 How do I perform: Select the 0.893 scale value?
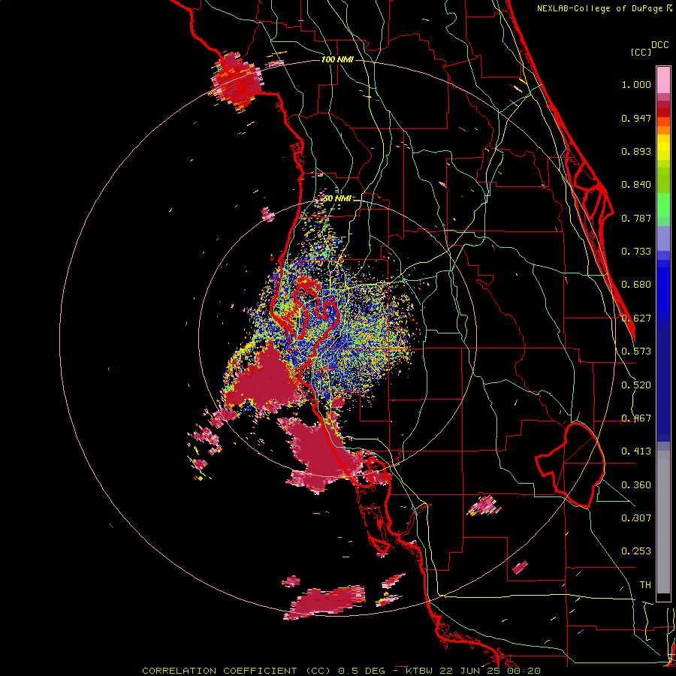coord(636,151)
